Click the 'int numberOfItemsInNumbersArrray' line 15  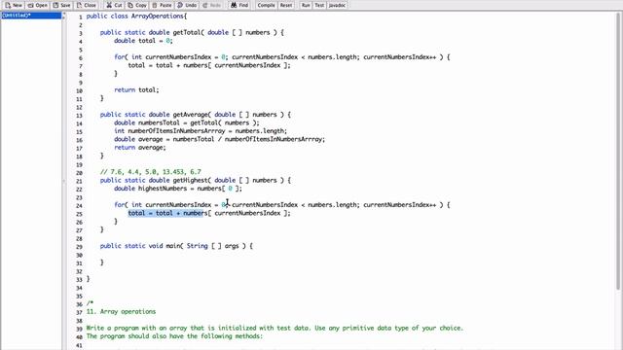coord(201,131)
